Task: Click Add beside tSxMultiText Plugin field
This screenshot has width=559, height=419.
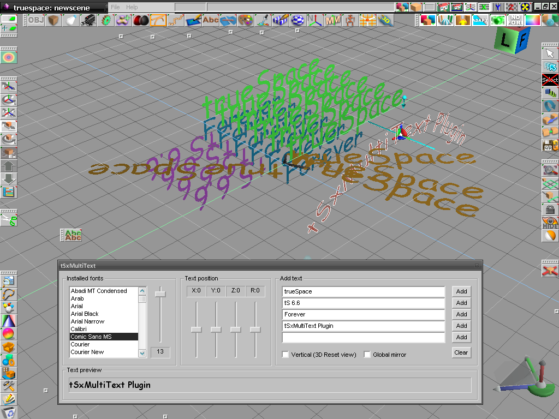Action: (x=461, y=326)
